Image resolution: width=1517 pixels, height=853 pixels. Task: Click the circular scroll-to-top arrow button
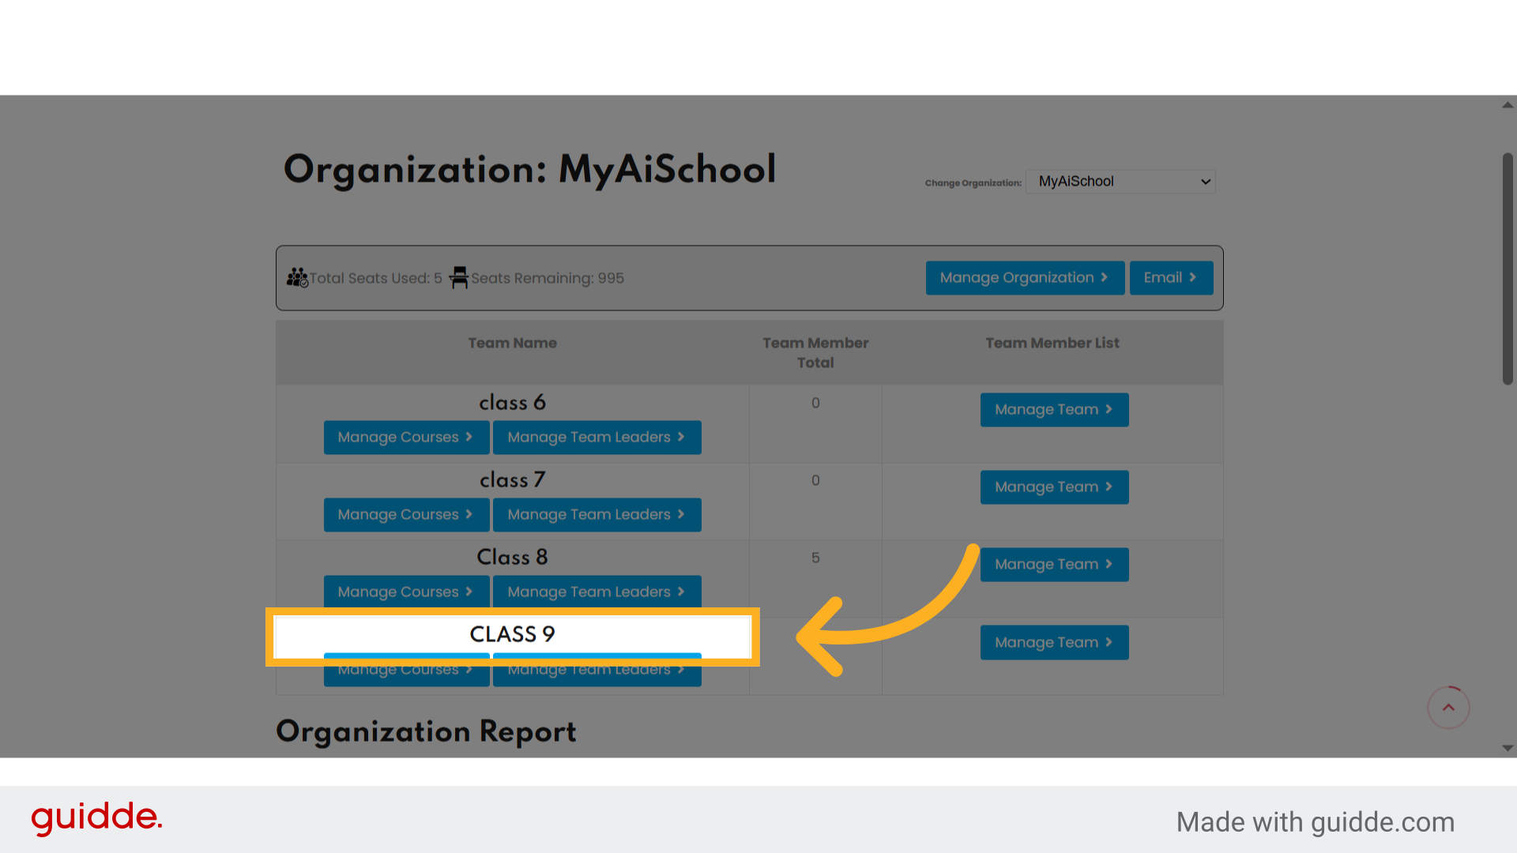click(x=1448, y=708)
